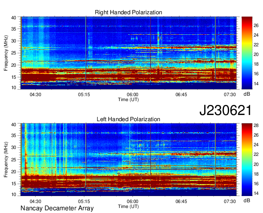Click the Frequency (MHz) label of upper plot
The width and height of the screenshot is (263, 213).
coord(6,53)
